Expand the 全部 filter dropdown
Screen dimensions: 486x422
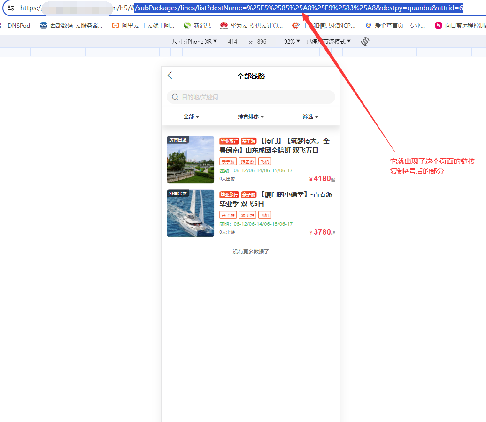click(191, 116)
